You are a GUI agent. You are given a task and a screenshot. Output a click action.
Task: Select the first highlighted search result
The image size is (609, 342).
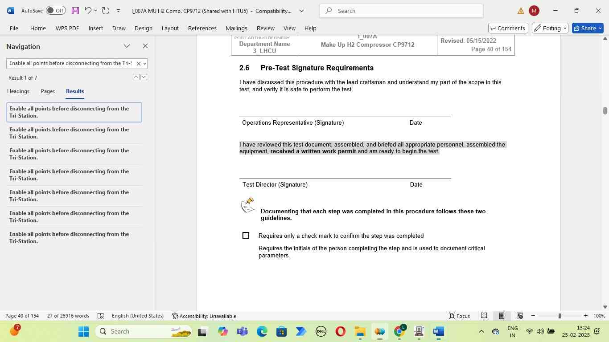click(x=74, y=112)
